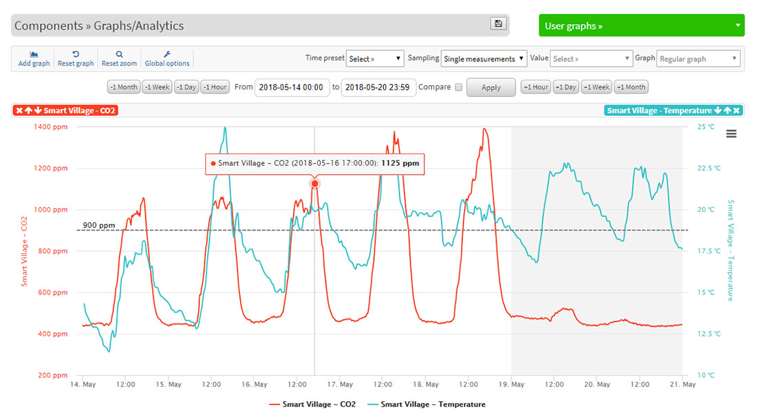Image resolution: width=757 pixels, height=419 pixels.
Task: Click the Reset graph icon
Action: coord(76,54)
